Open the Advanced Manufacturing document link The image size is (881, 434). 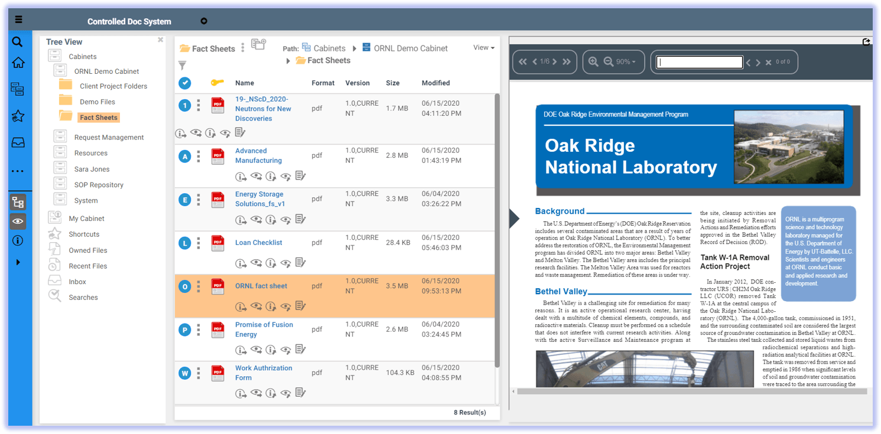259,156
